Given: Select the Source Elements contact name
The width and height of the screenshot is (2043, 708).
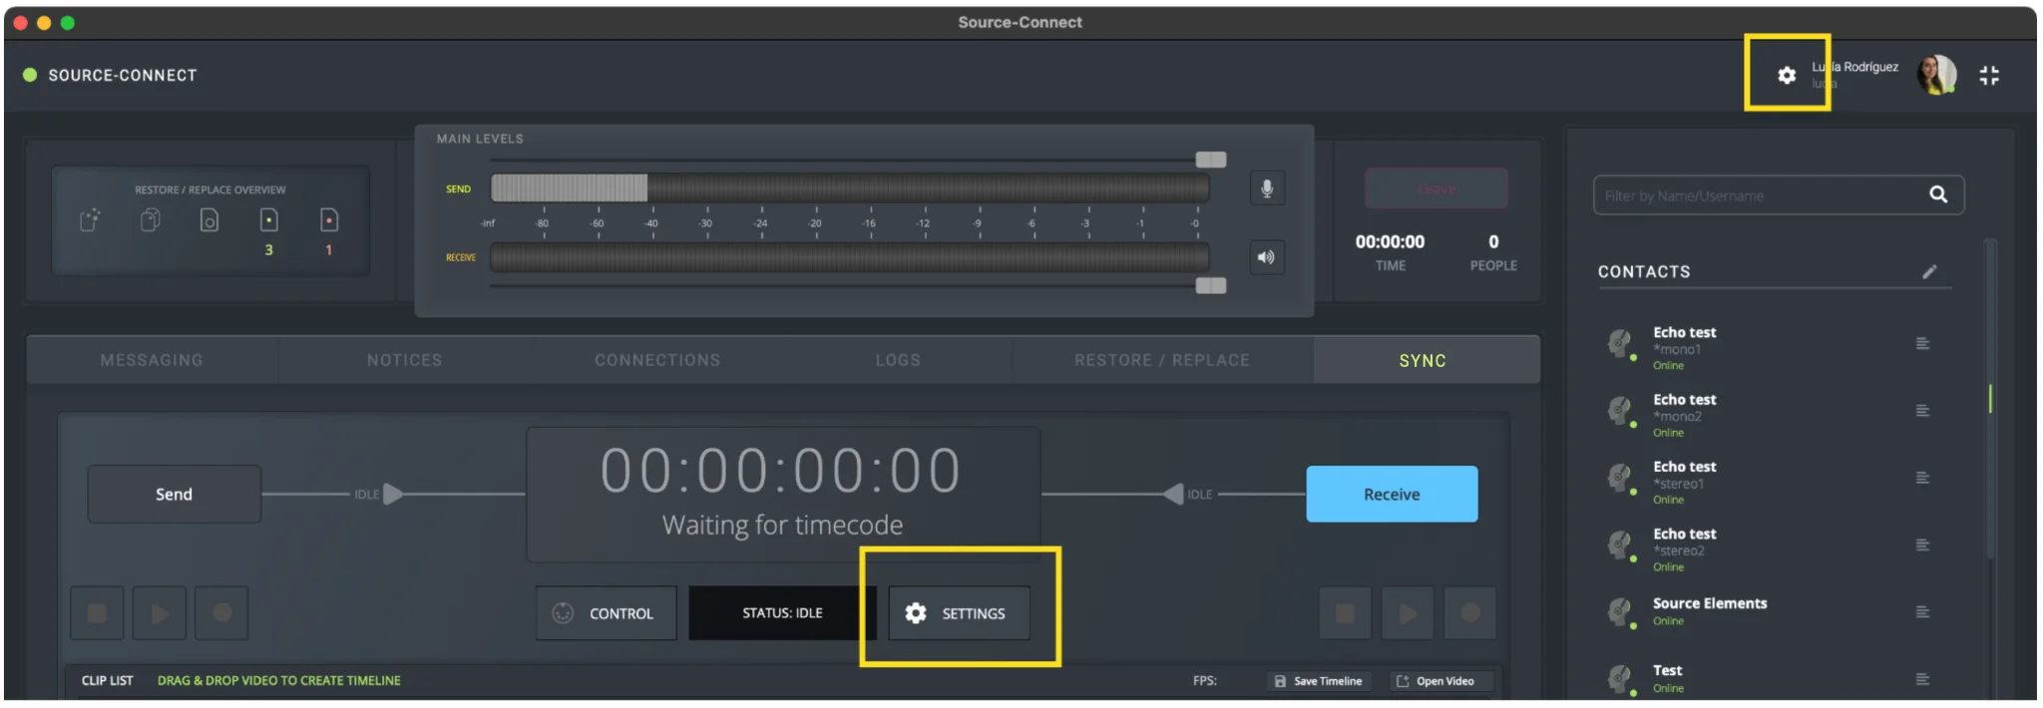Looking at the screenshot, I should click(1710, 603).
